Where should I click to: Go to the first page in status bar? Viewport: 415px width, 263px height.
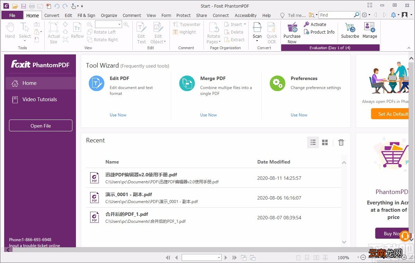point(167,257)
